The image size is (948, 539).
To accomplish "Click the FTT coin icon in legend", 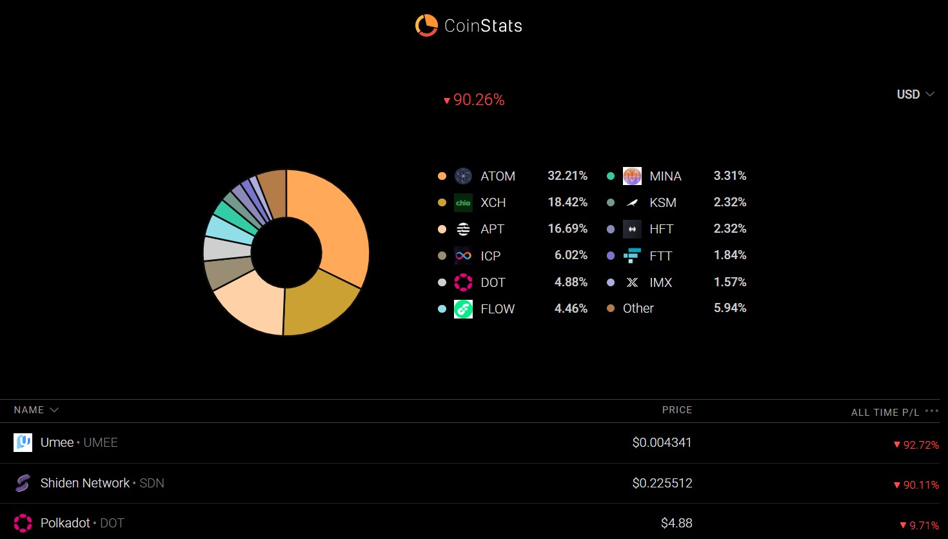I will [632, 256].
